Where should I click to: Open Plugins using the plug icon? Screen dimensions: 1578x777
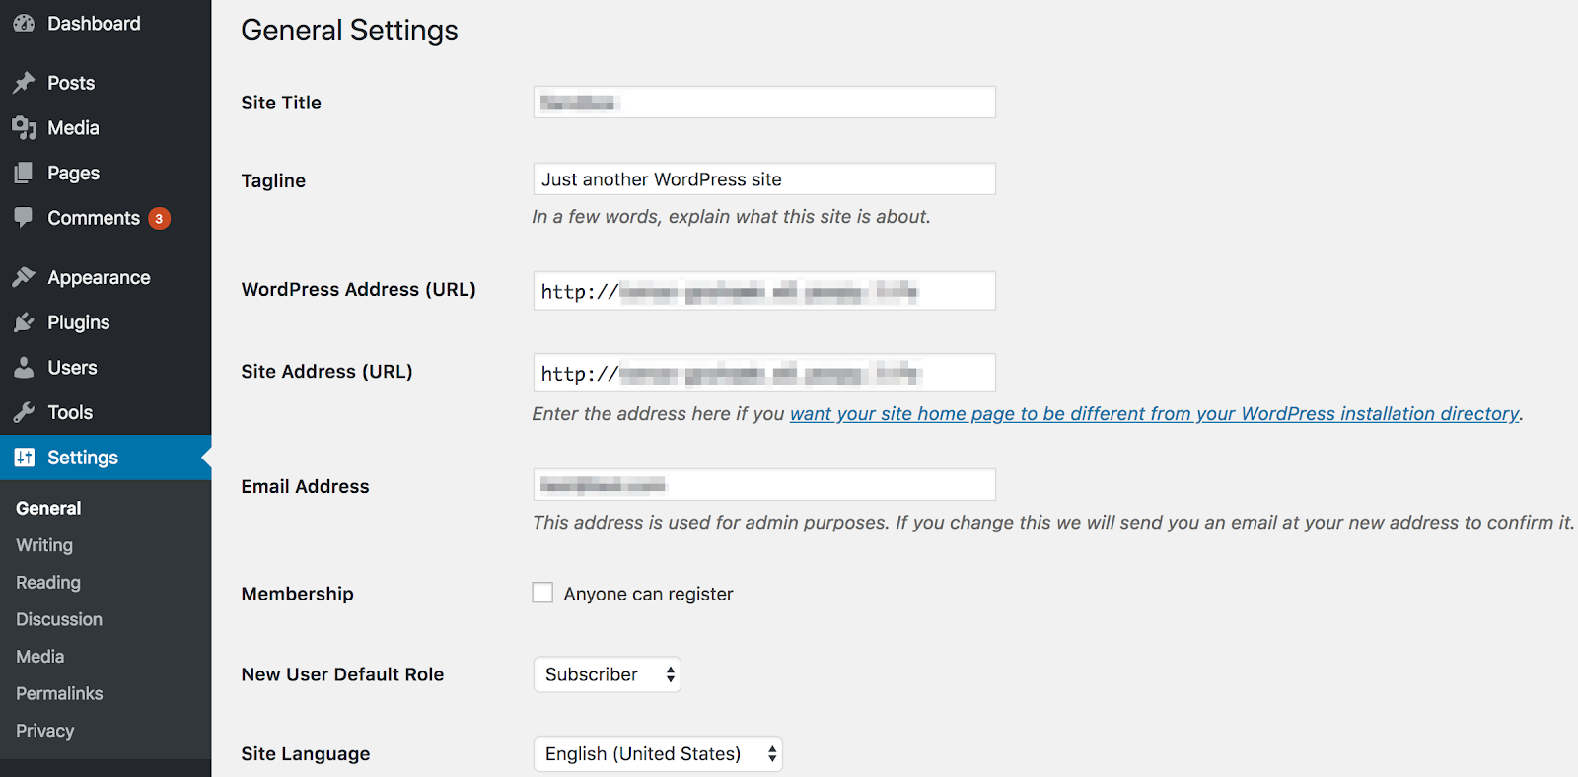pos(24,322)
